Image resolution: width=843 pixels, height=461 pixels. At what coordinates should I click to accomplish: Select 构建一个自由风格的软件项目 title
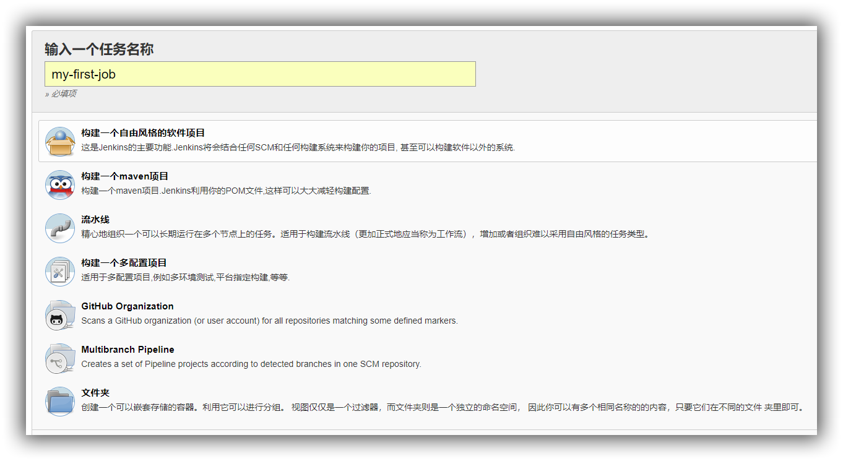(x=143, y=133)
